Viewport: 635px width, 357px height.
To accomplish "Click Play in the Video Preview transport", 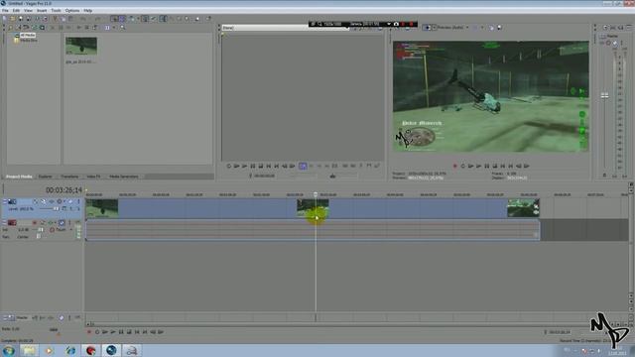I will pyautogui.click(x=478, y=166).
